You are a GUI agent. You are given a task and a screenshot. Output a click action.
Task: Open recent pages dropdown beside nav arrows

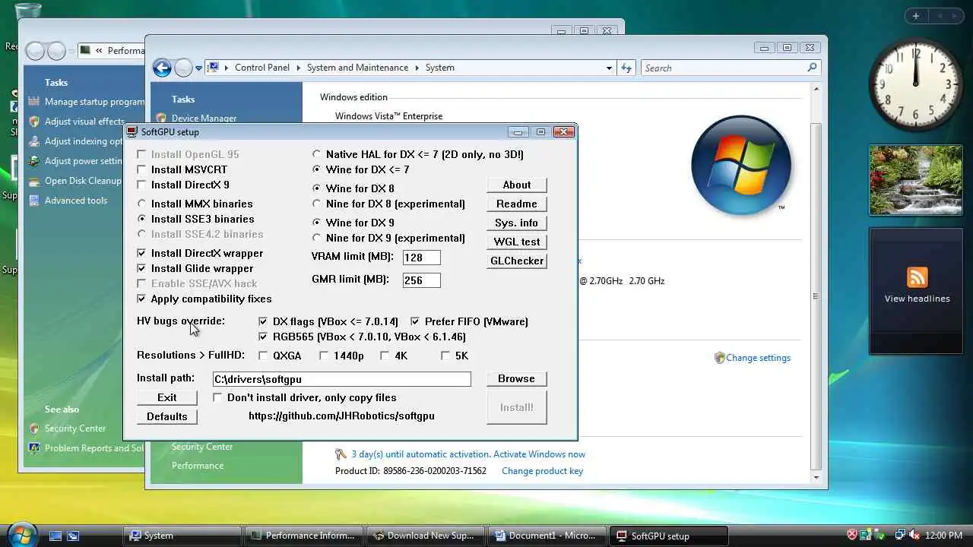pos(199,68)
